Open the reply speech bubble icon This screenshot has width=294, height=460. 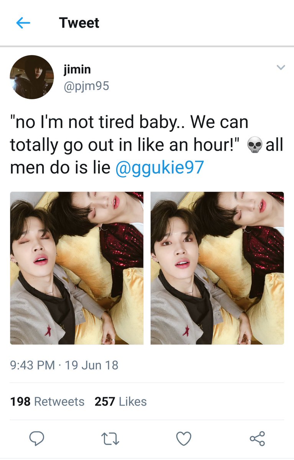[x=37, y=439]
